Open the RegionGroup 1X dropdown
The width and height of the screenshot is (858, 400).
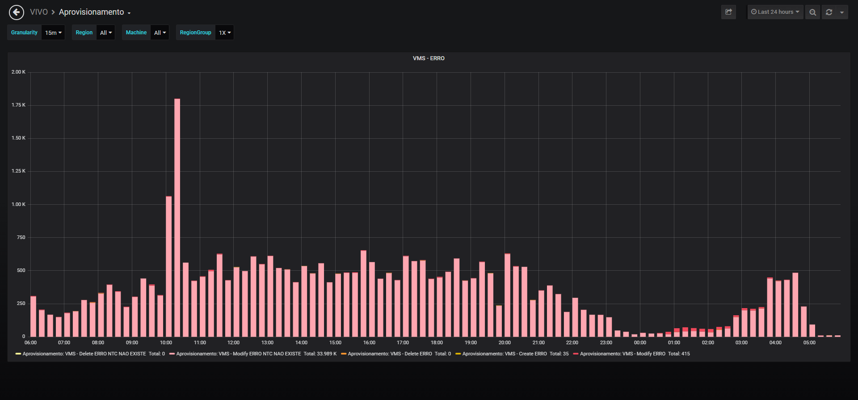[x=225, y=33]
